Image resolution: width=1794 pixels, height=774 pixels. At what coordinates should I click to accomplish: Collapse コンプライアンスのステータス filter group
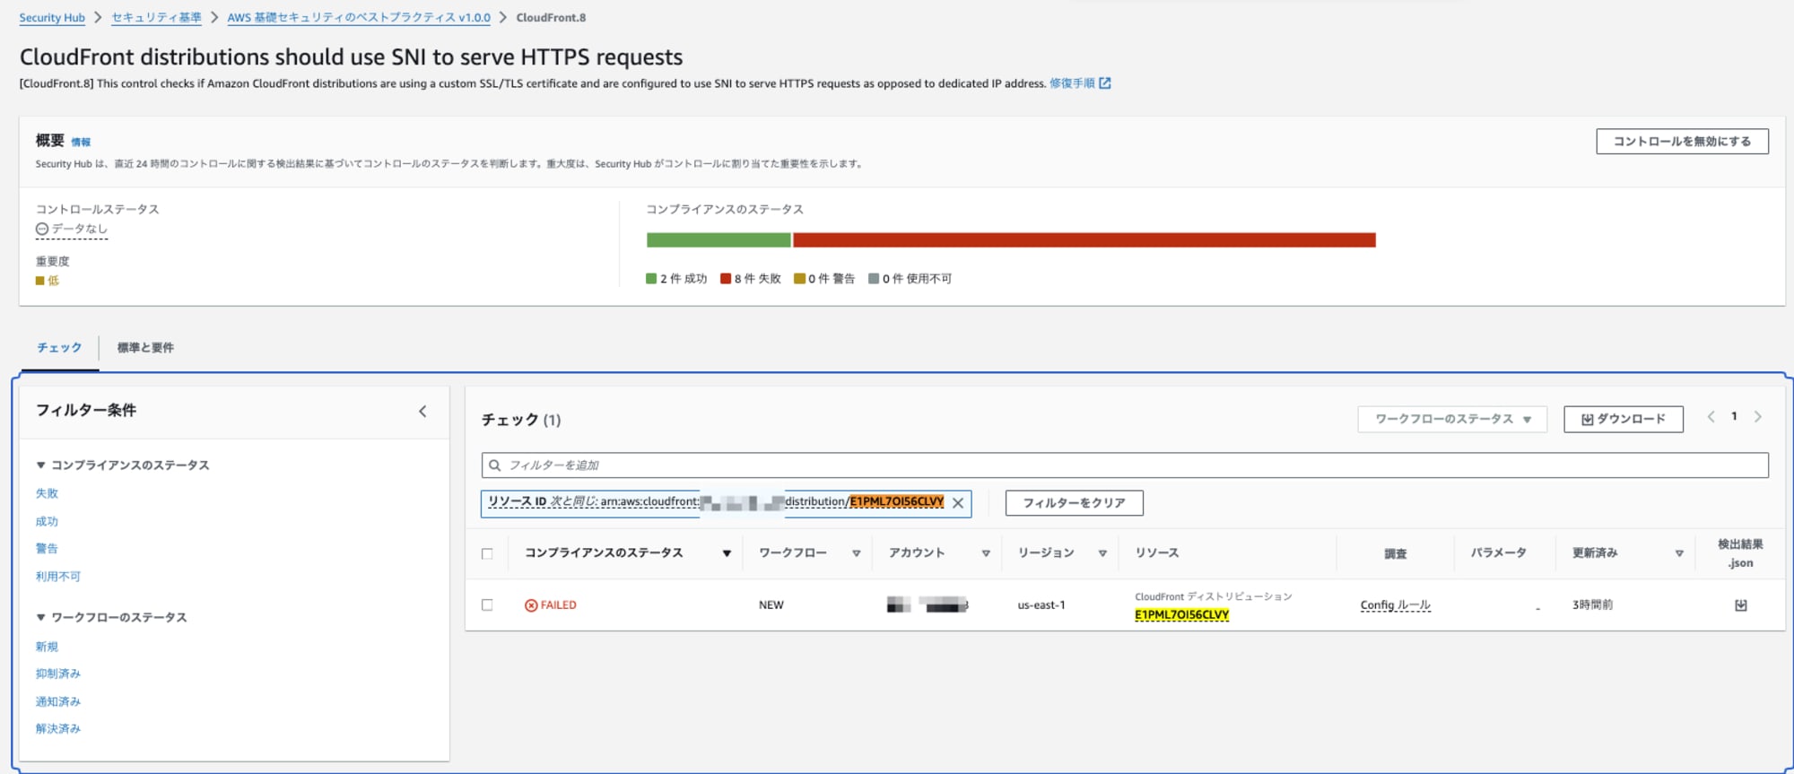40,465
